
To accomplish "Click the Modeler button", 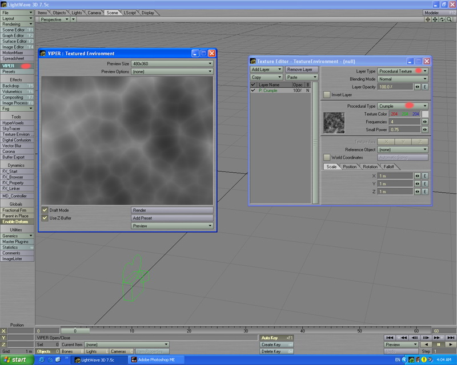I will coord(439,13).
